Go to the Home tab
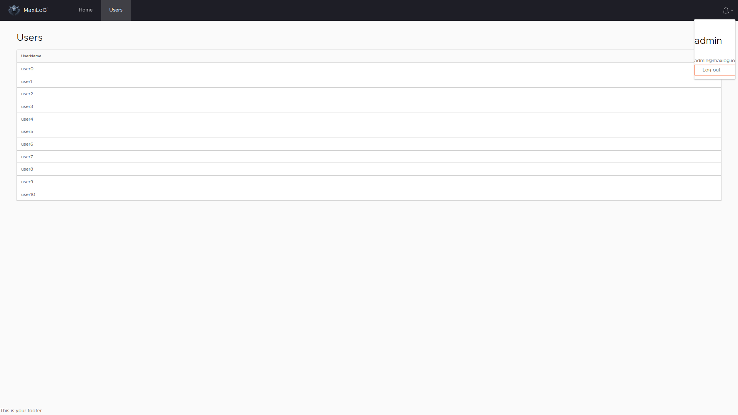Screen dimensions: 738x415 (86, 10)
